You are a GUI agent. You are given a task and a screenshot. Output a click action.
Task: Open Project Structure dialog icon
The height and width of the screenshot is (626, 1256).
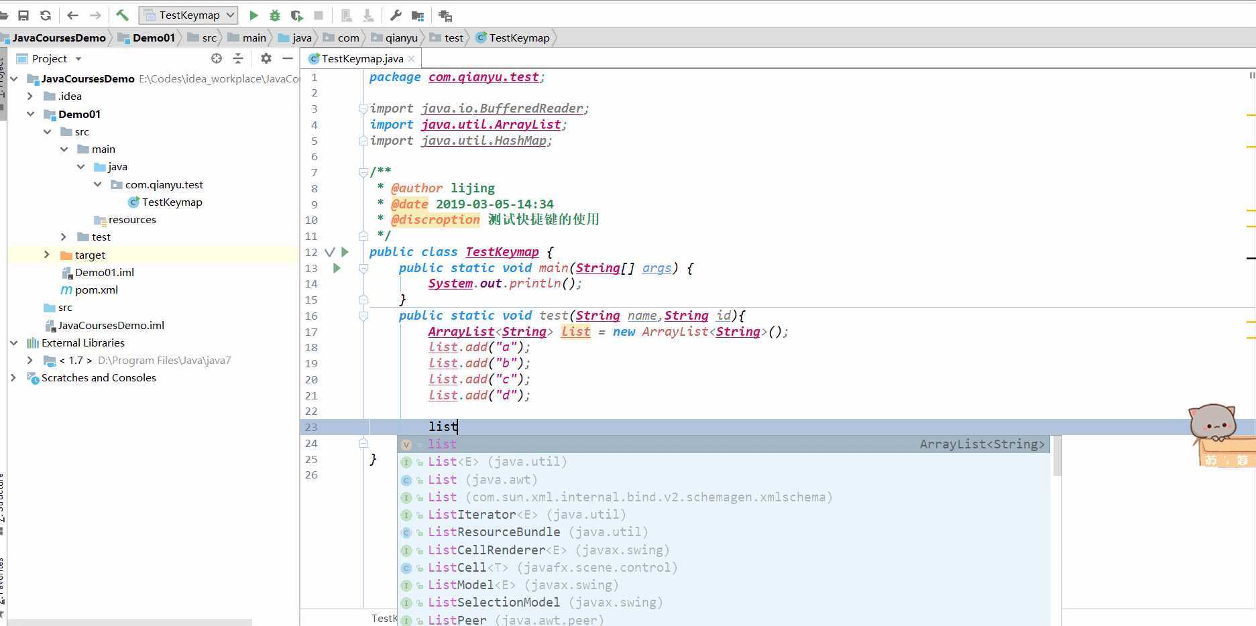[x=418, y=15]
